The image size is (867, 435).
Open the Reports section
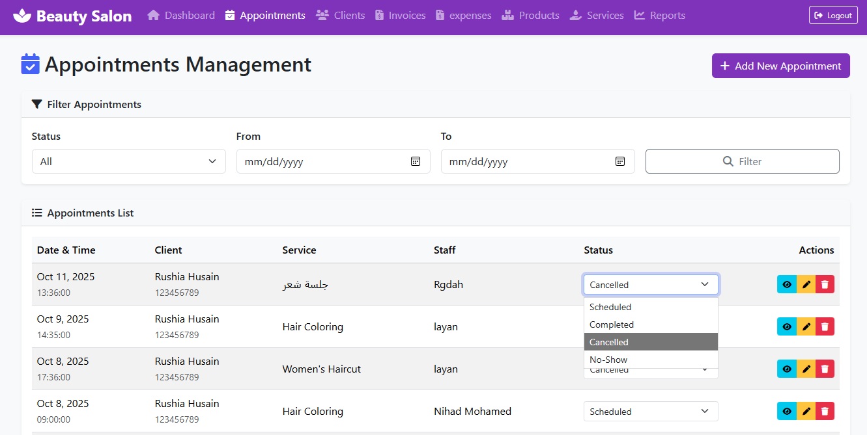click(x=659, y=15)
